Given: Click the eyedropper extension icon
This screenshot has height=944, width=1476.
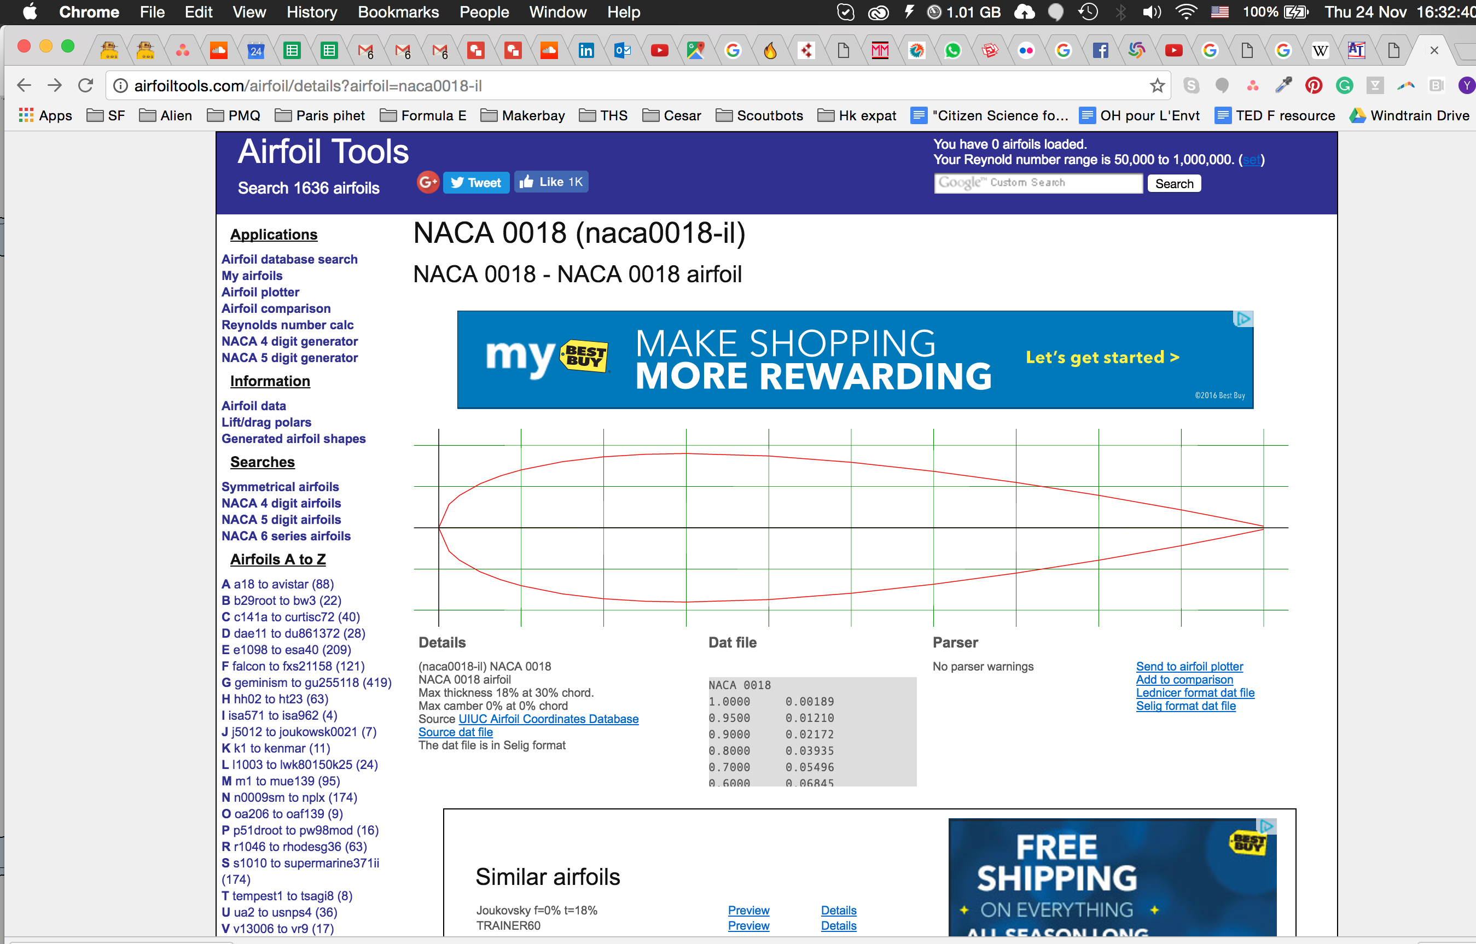Looking at the screenshot, I should [x=1283, y=85].
